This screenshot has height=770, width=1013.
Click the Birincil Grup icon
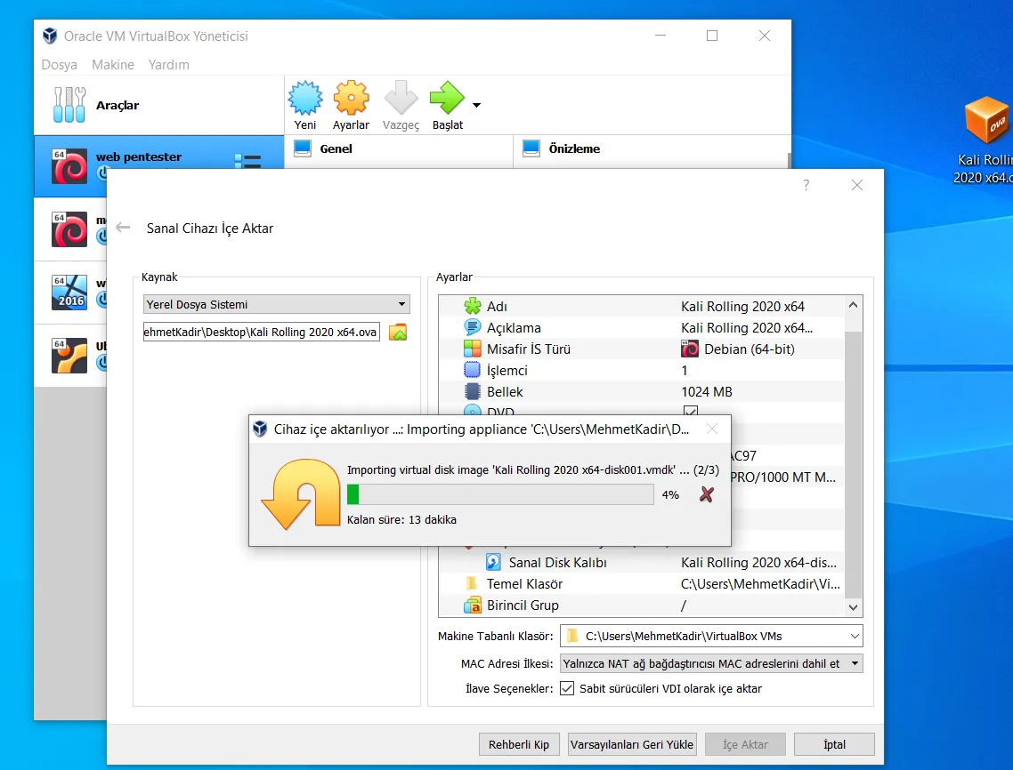tap(473, 605)
